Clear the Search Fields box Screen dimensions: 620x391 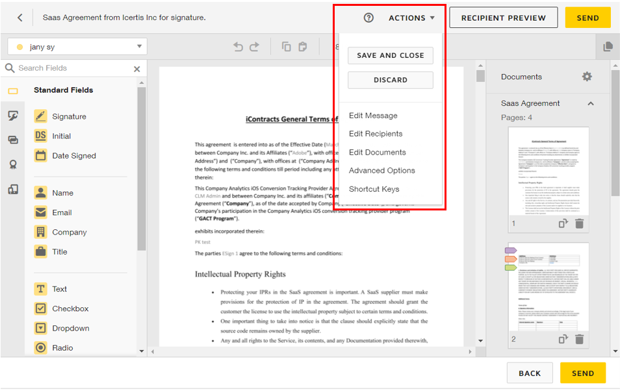coord(136,69)
